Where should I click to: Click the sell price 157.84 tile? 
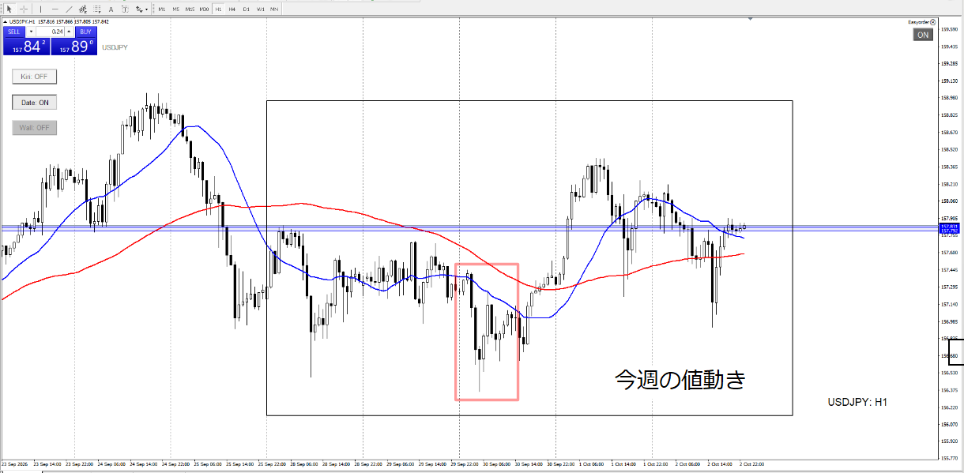point(26,47)
